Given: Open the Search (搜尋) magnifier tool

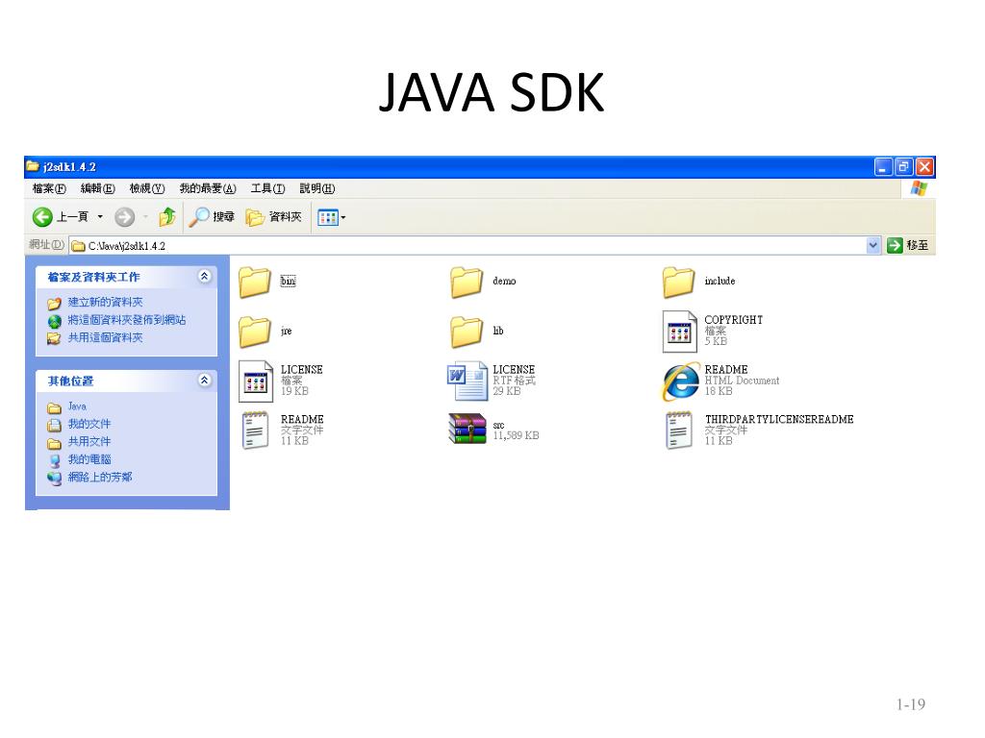Looking at the screenshot, I should [x=212, y=217].
